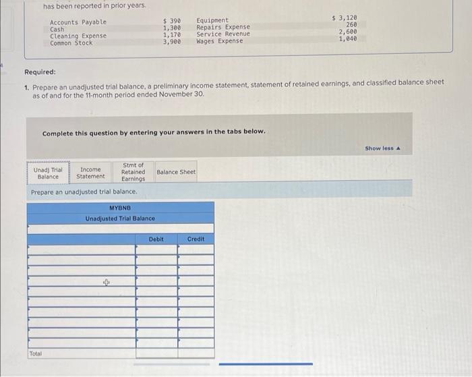This screenshot has height=377, width=472.
Task: Click the 'Prepare an unadjusted trial balance.' instruction
Action: (x=84, y=192)
